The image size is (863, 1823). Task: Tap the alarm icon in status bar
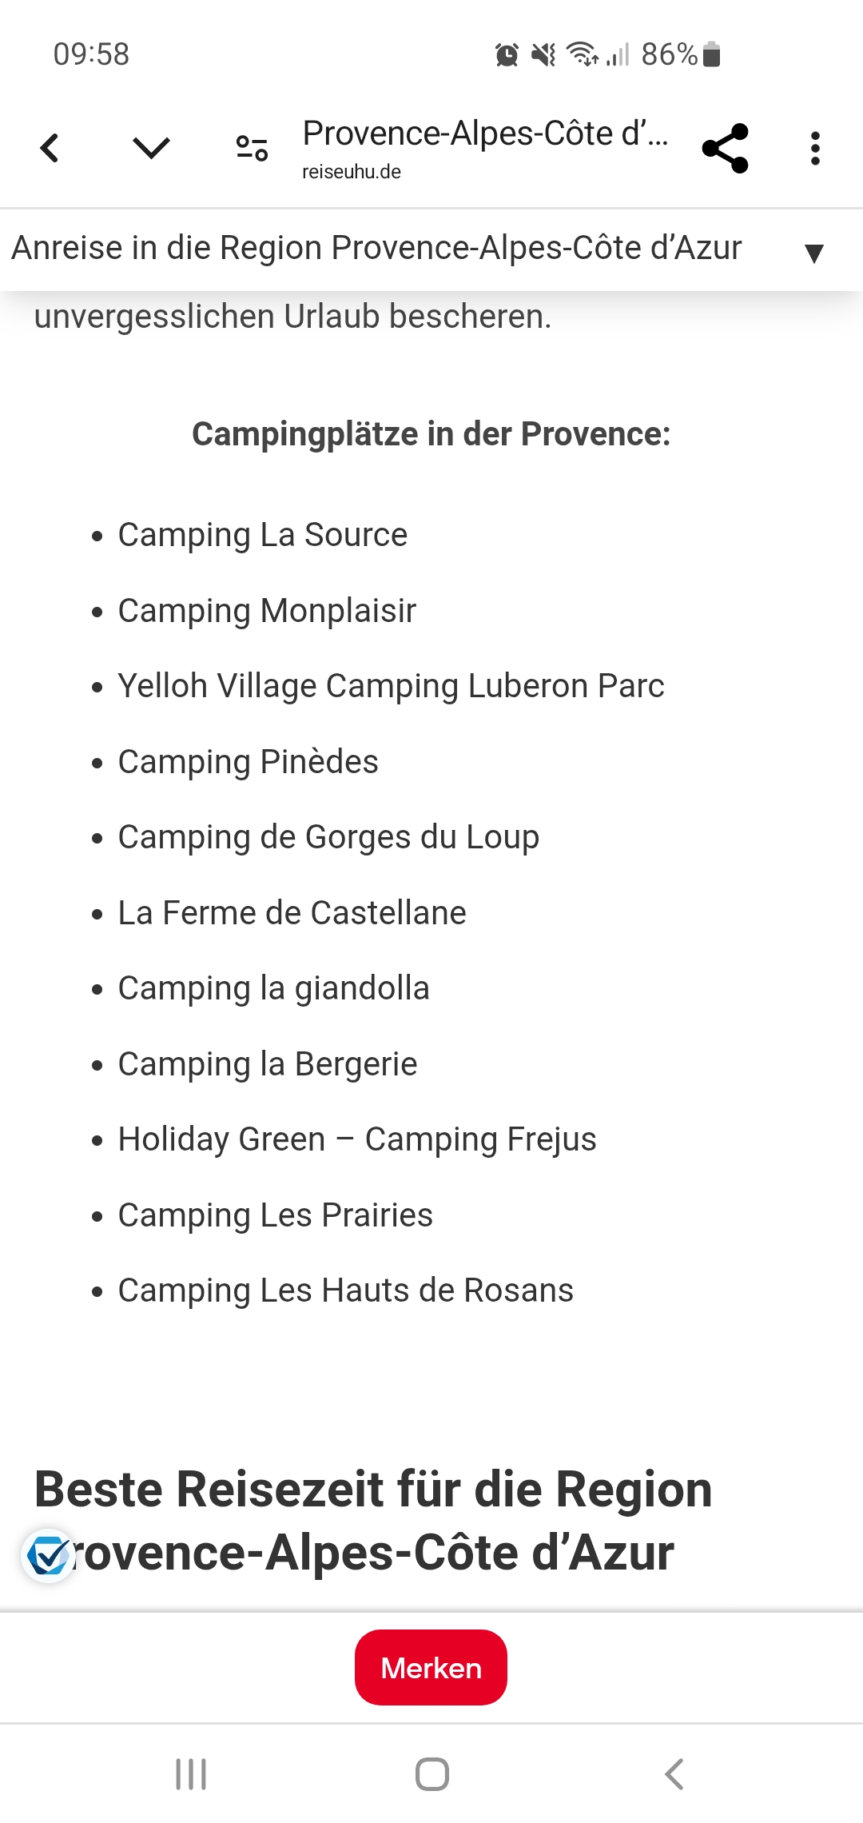point(507,55)
